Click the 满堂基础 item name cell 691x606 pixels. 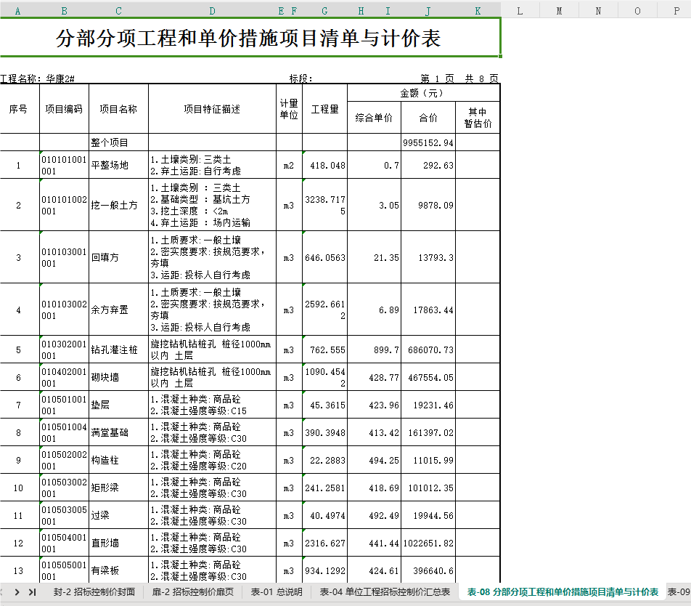tap(118, 432)
